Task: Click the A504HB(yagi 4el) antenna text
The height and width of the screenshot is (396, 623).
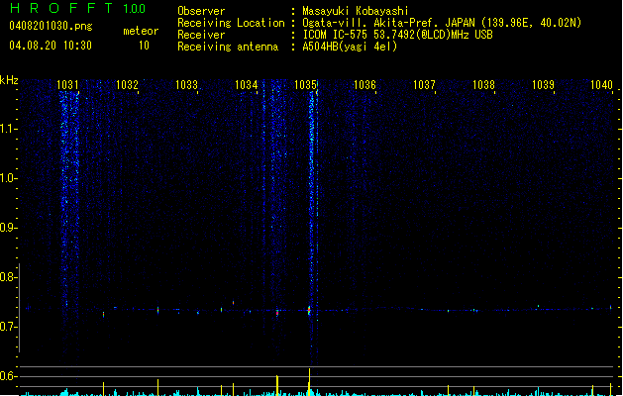Action: click(x=350, y=47)
